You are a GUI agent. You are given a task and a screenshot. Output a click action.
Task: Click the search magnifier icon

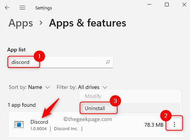[108, 62]
